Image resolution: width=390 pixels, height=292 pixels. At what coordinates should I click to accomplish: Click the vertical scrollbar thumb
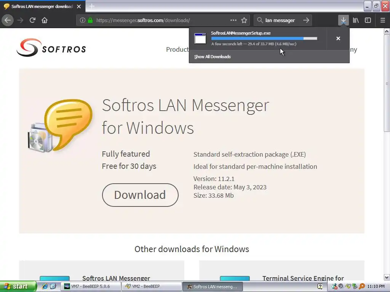coord(387,83)
